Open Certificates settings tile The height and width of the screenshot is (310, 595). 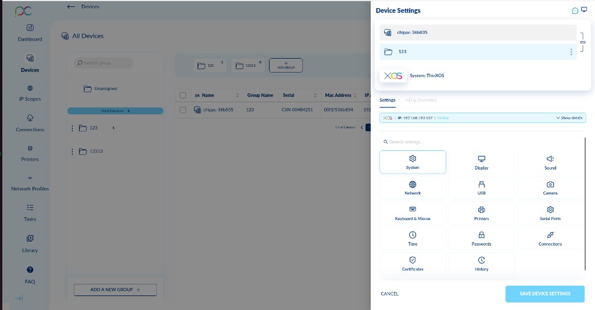[x=413, y=264]
